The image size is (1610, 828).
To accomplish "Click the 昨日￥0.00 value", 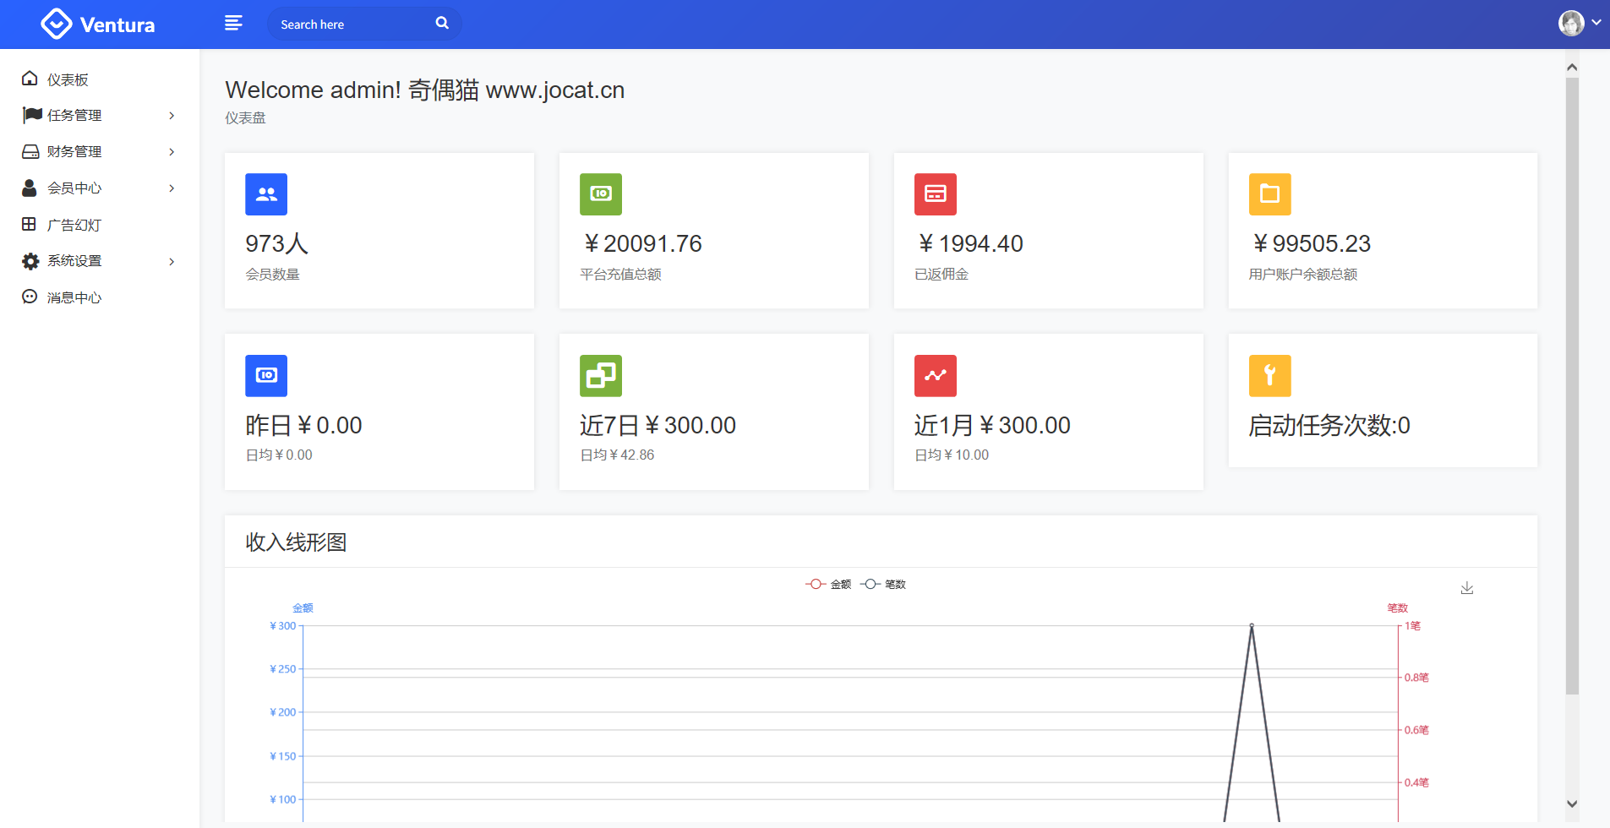I will [304, 425].
